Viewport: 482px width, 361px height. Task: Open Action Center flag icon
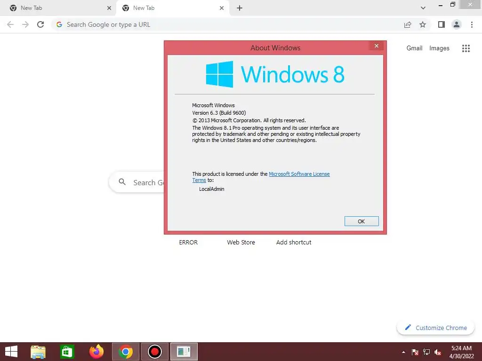[415, 352]
